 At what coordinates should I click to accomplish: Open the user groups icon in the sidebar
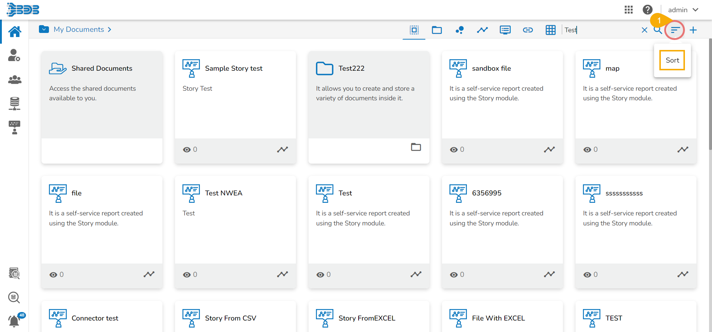[x=14, y=80]
